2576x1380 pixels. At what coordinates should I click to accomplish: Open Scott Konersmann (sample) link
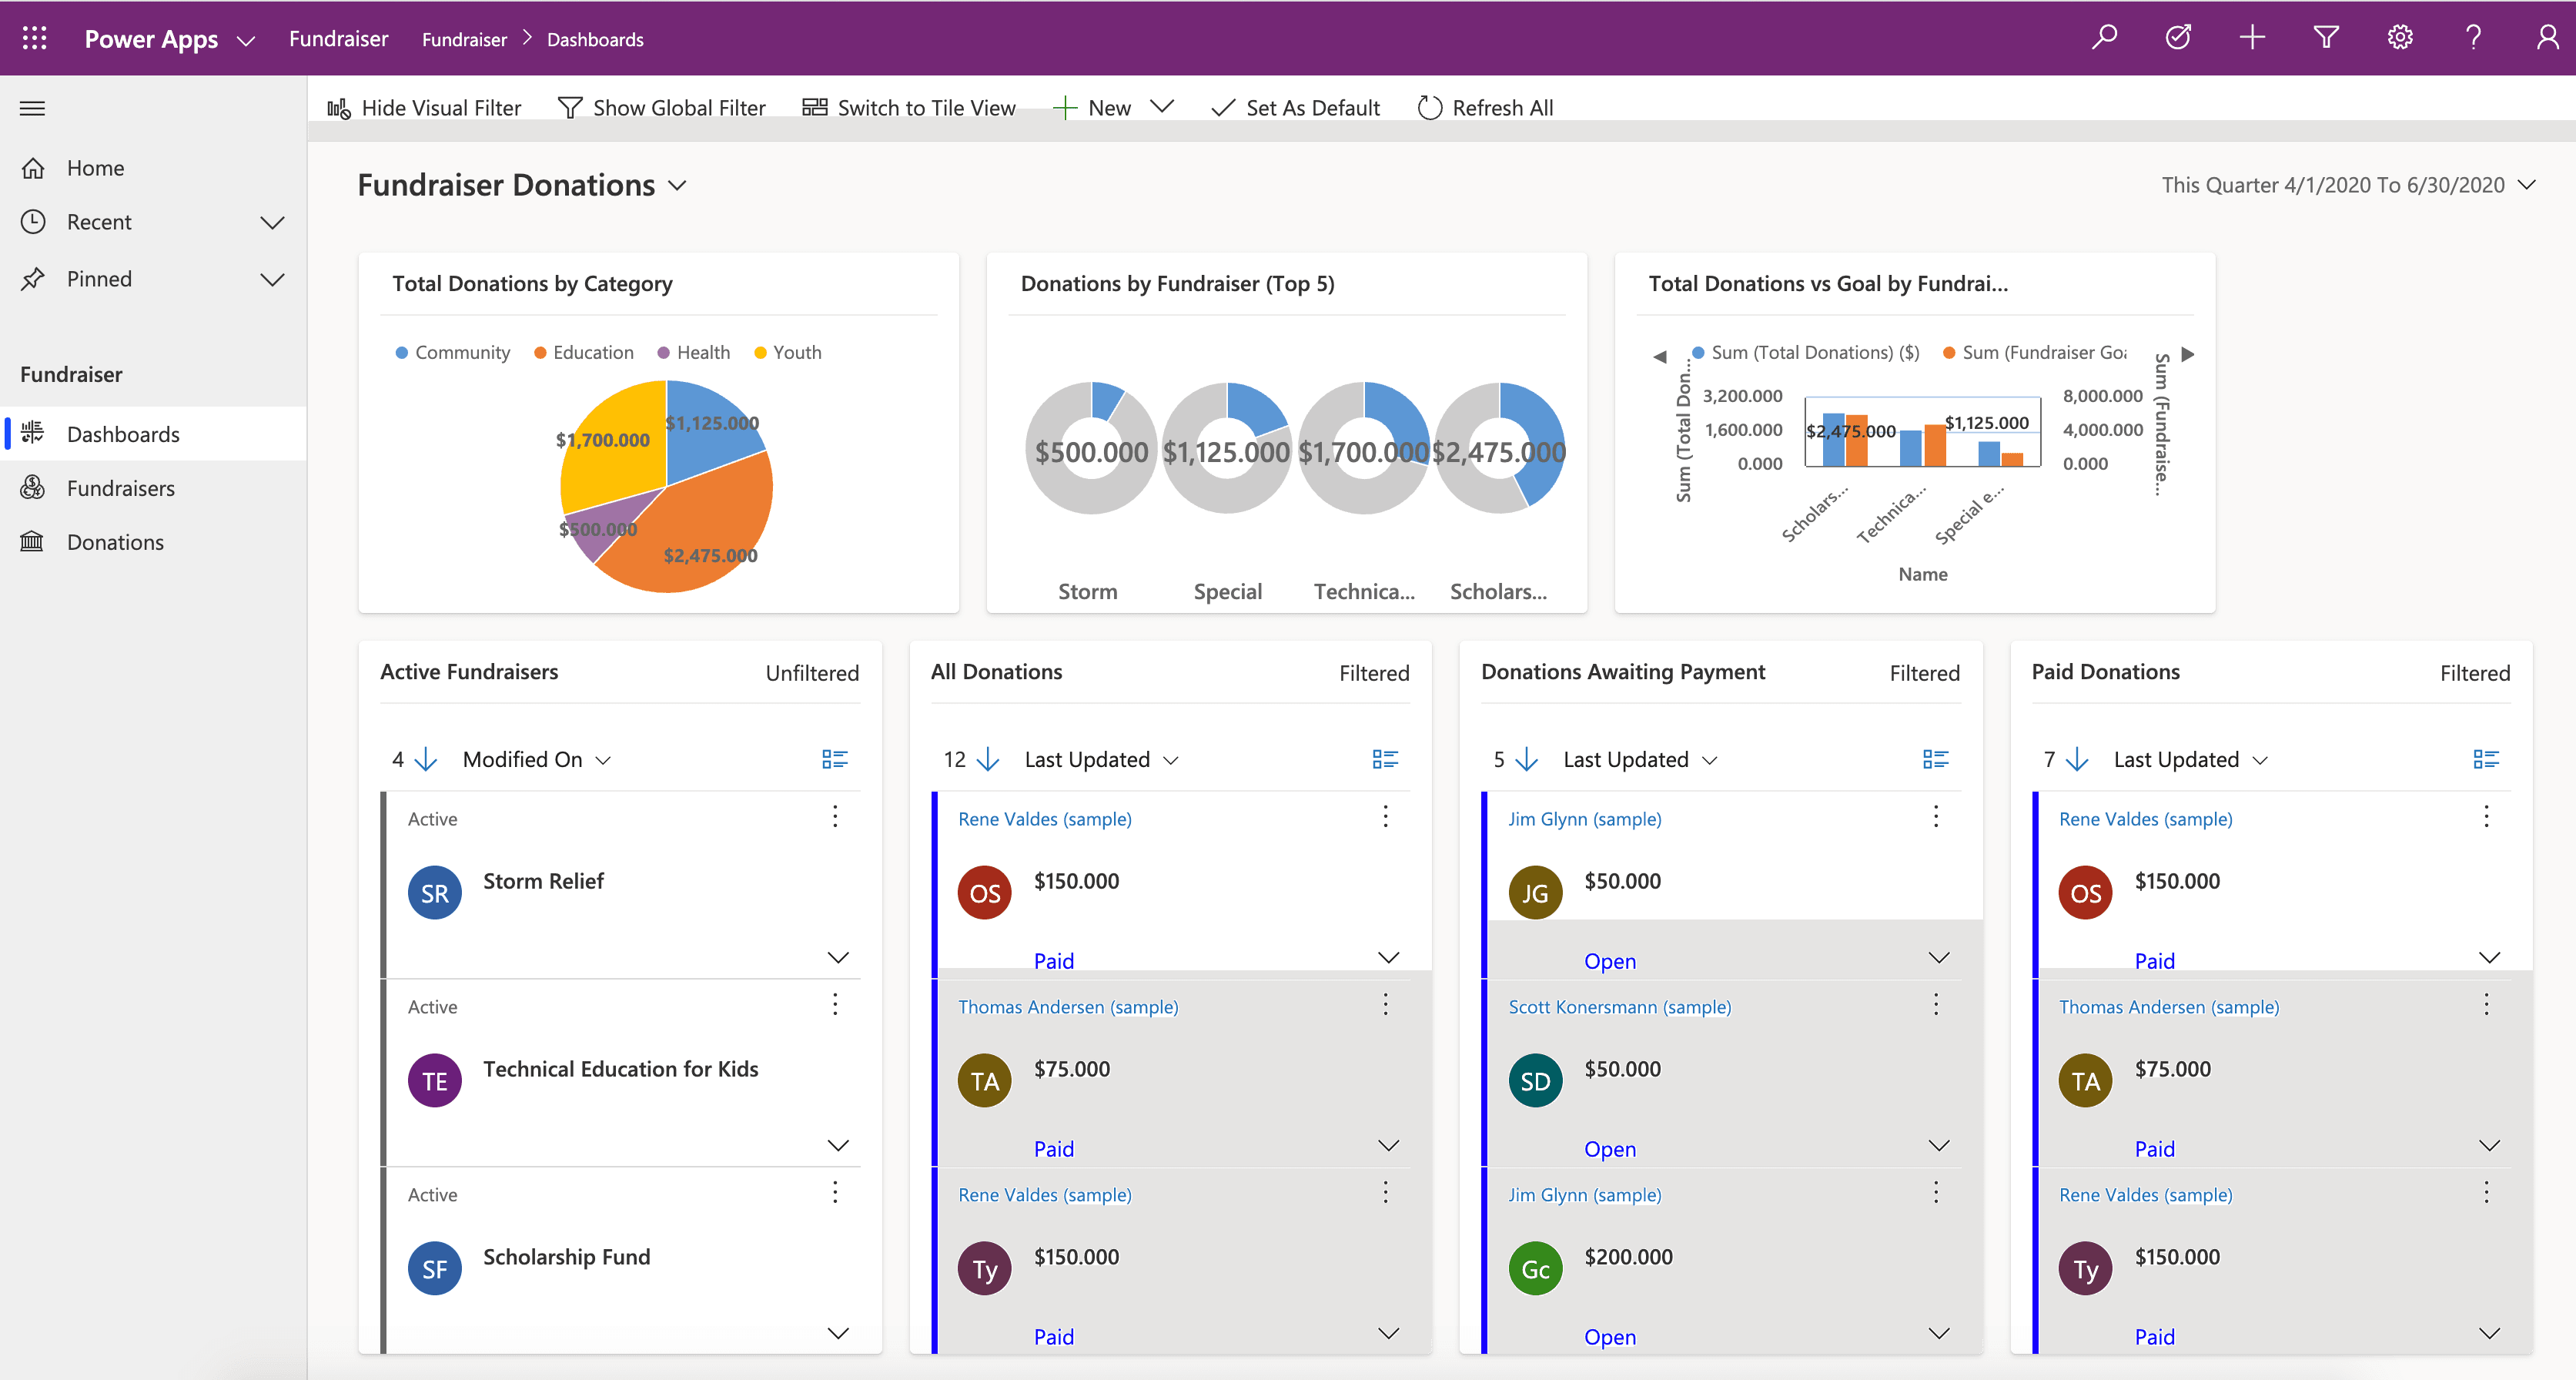(1619, 1007)
